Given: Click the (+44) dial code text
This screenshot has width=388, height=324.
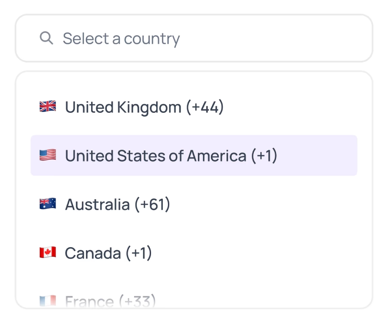Looking at the screenshot, I should click(x=205, y=107).
